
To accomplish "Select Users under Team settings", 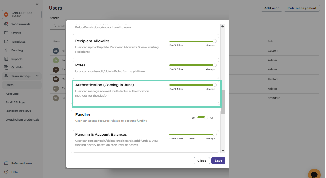I will pyautogui.click(x=22, y=85).
